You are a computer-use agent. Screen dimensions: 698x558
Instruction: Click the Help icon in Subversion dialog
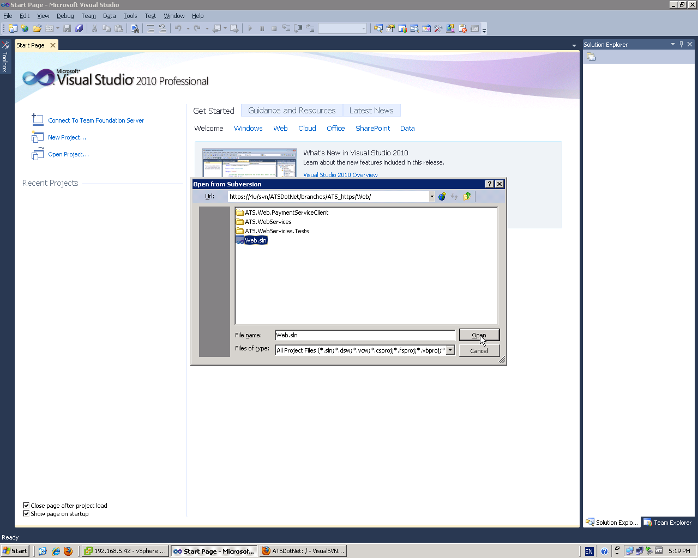click(x=489, y=184)
